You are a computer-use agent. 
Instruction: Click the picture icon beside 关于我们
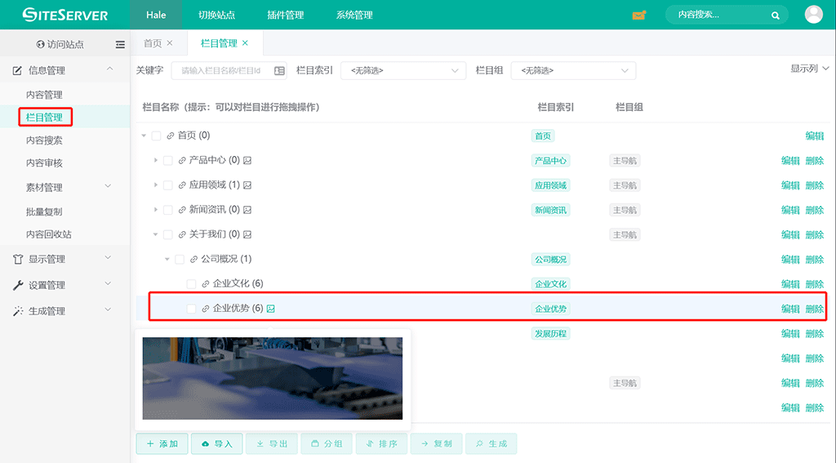(x=247, y=234)
